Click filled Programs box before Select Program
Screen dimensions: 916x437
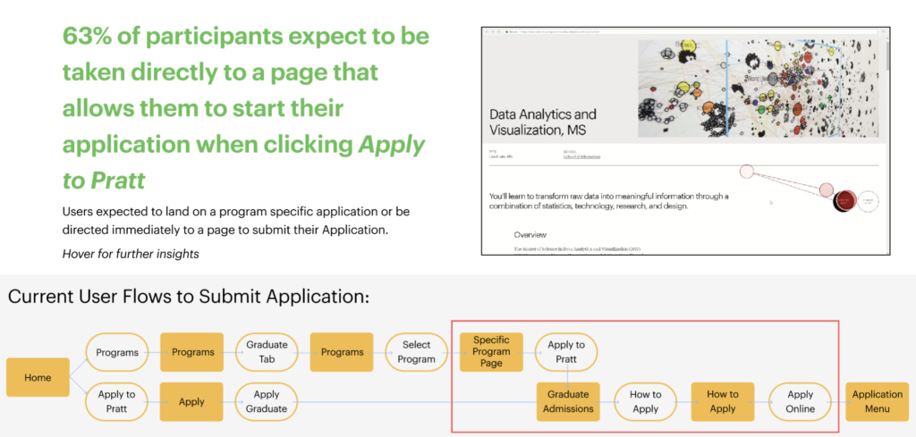(342, 352)
